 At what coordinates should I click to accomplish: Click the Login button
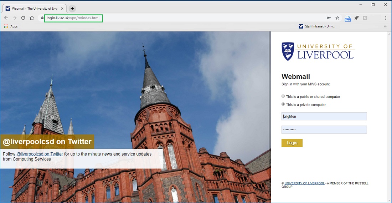292,143
